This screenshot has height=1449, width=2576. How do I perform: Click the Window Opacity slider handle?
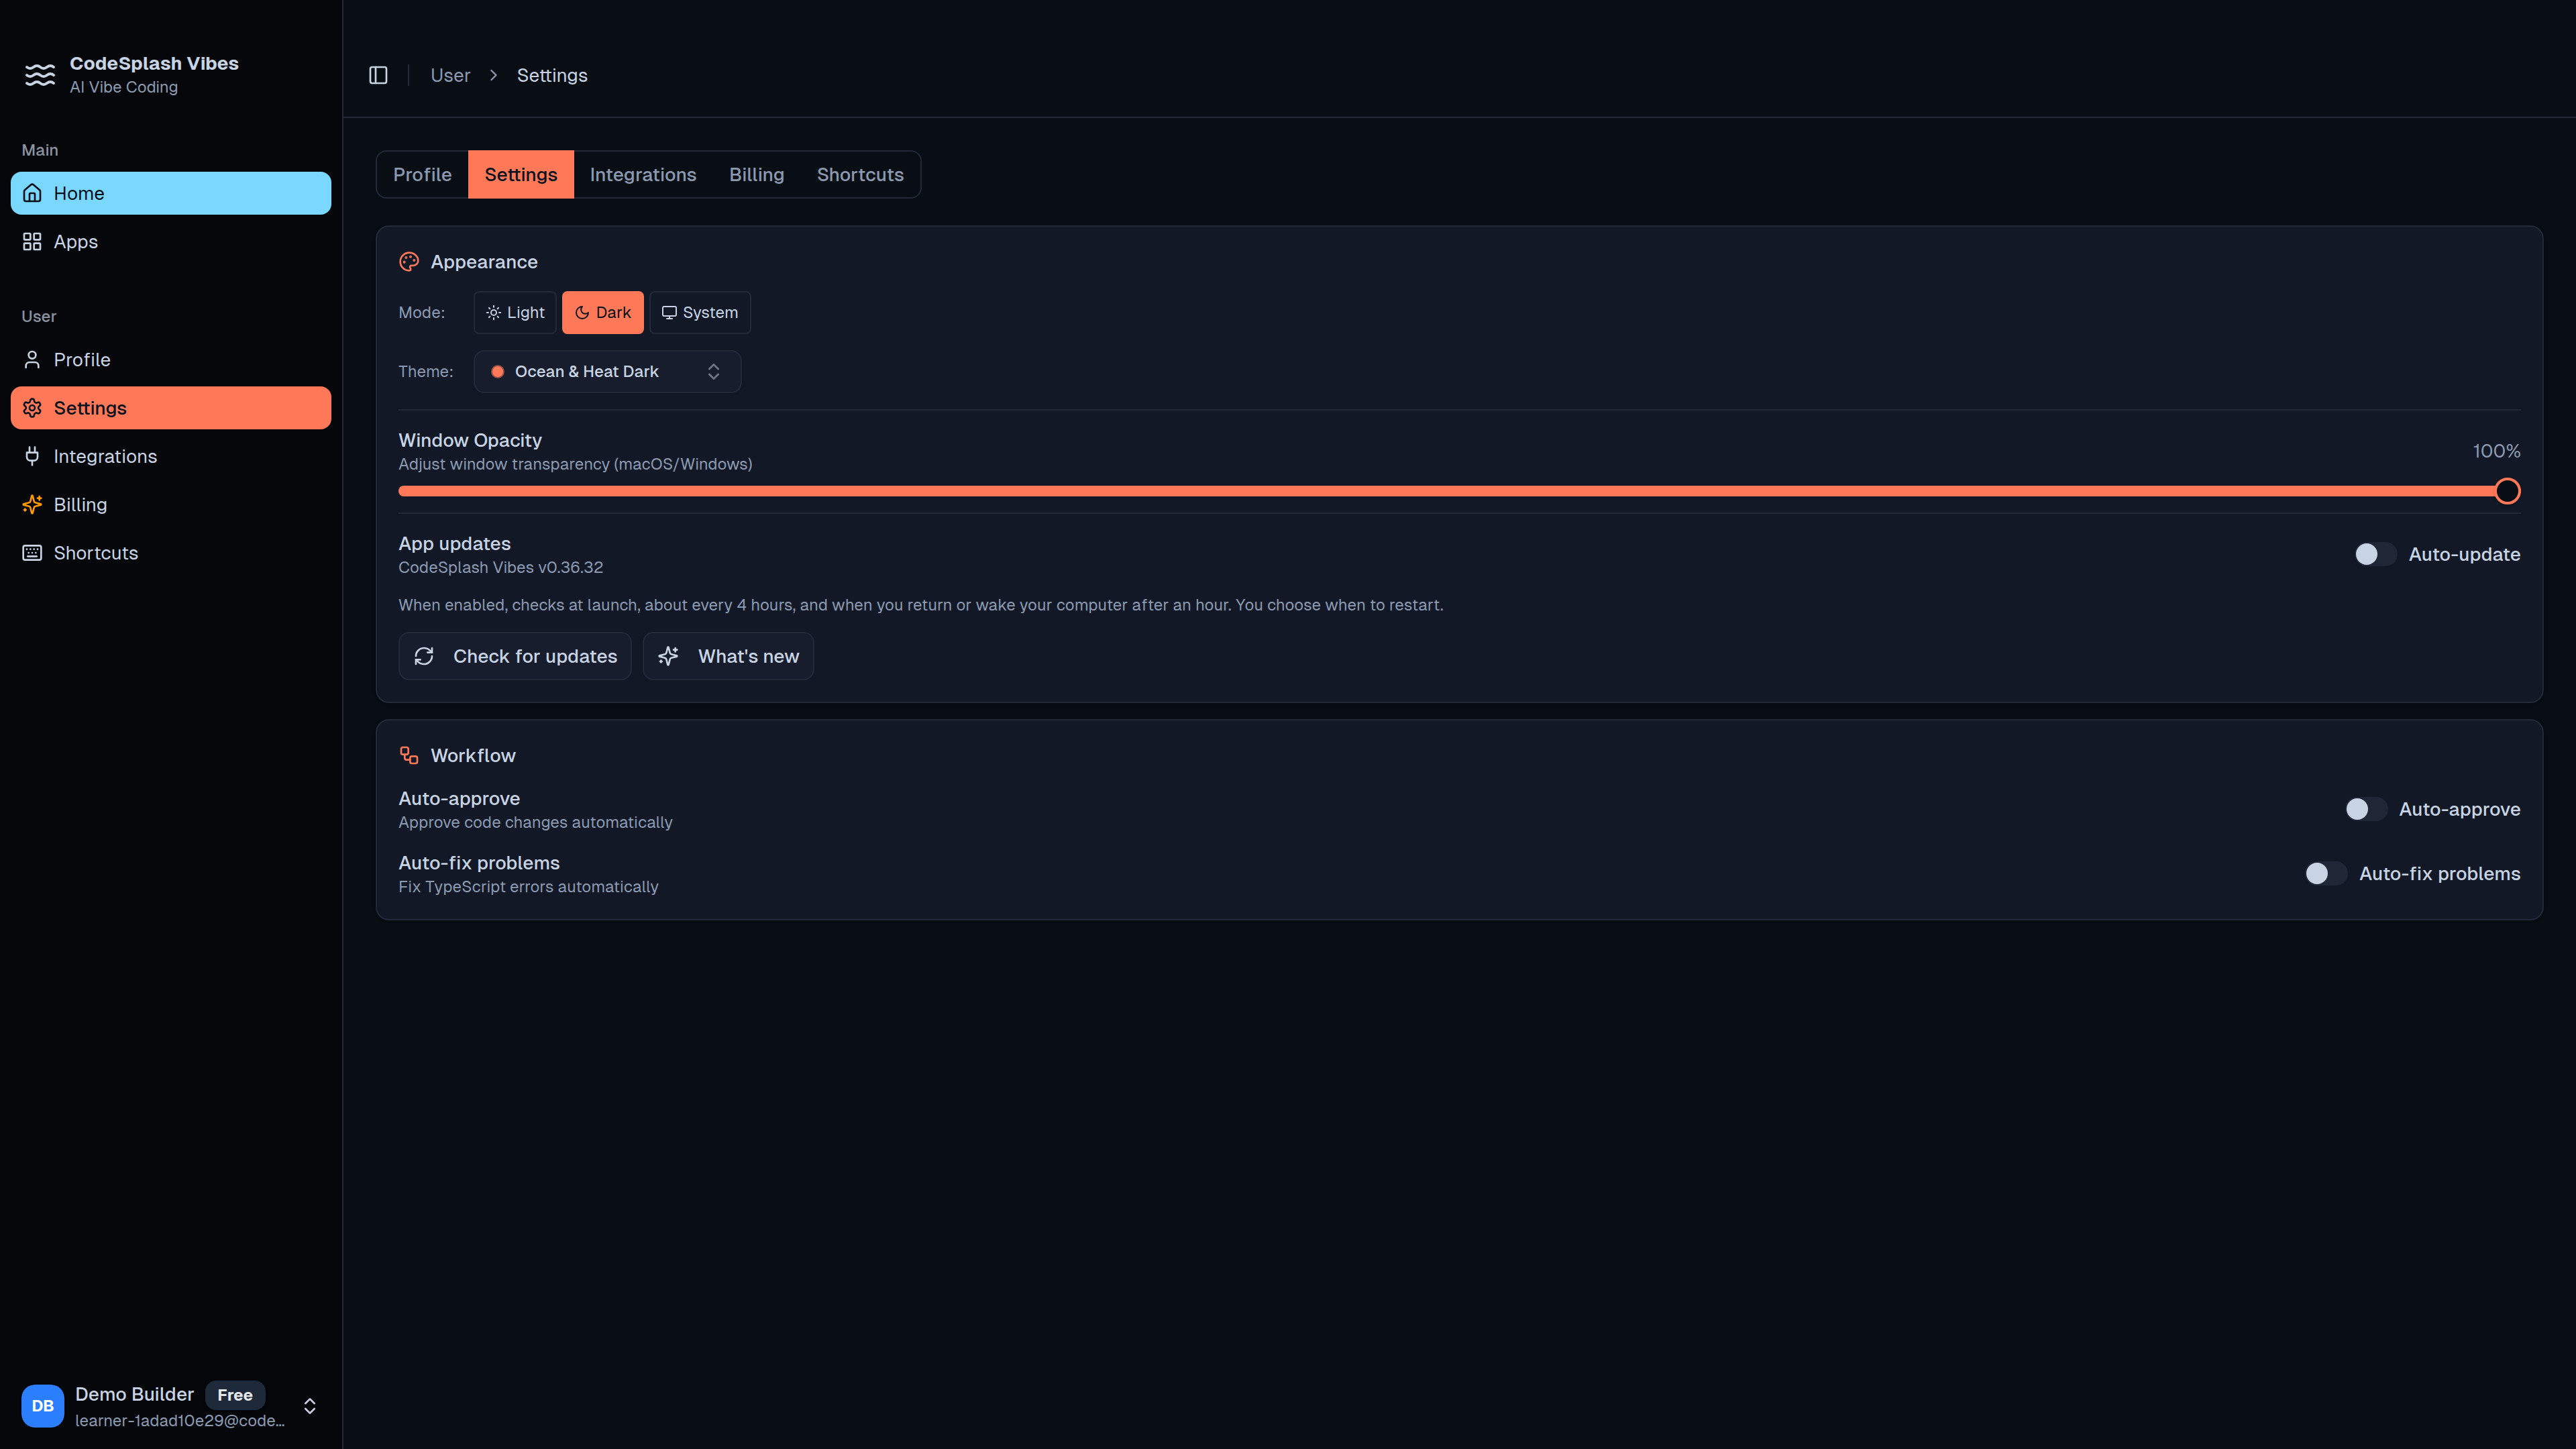pos(2507,491)
